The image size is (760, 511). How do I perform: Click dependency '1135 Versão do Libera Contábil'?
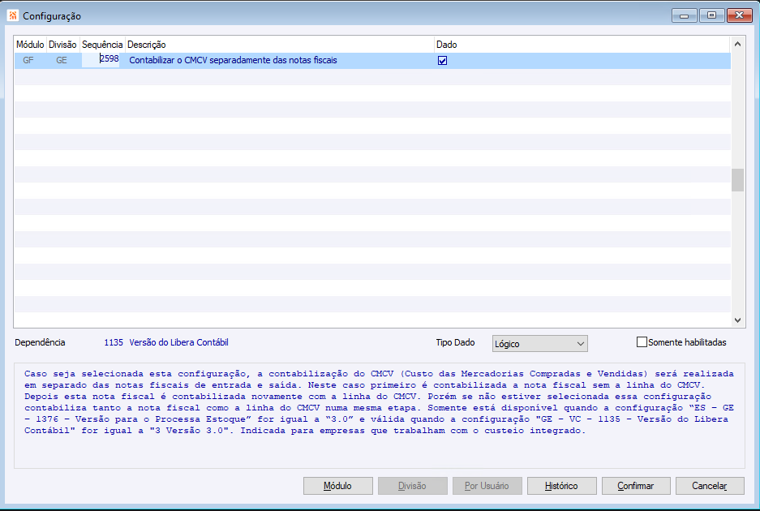coord(166,342)
